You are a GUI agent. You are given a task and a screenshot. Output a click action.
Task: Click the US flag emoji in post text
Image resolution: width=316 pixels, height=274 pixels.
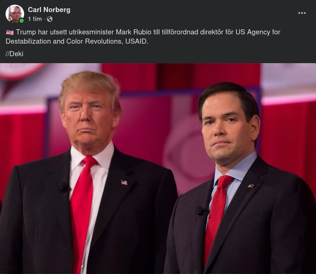click(10, 32)
